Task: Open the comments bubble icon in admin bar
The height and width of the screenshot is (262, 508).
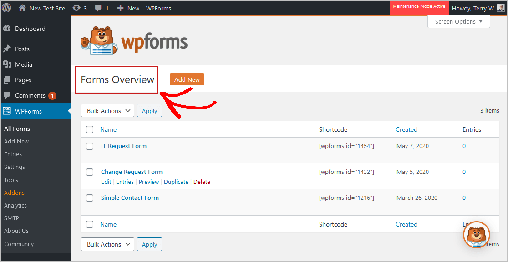Action: 98,8
